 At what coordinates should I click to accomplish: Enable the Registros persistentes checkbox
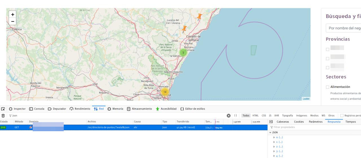[x=342, y=116]
